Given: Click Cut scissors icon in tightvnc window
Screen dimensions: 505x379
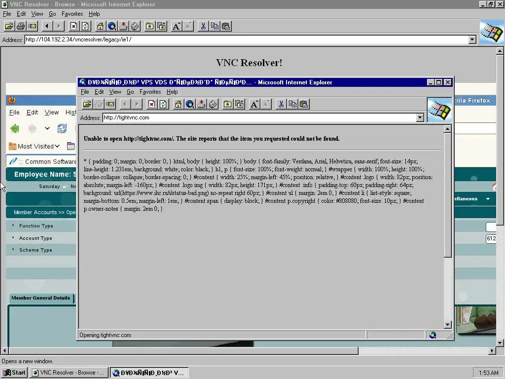Looking at the screenshot, I should tap(281, 104).
